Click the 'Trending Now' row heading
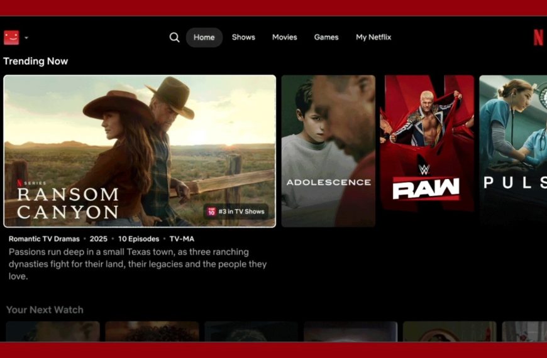547x358 pixels. pyautogui.click(x=36, y=62)
